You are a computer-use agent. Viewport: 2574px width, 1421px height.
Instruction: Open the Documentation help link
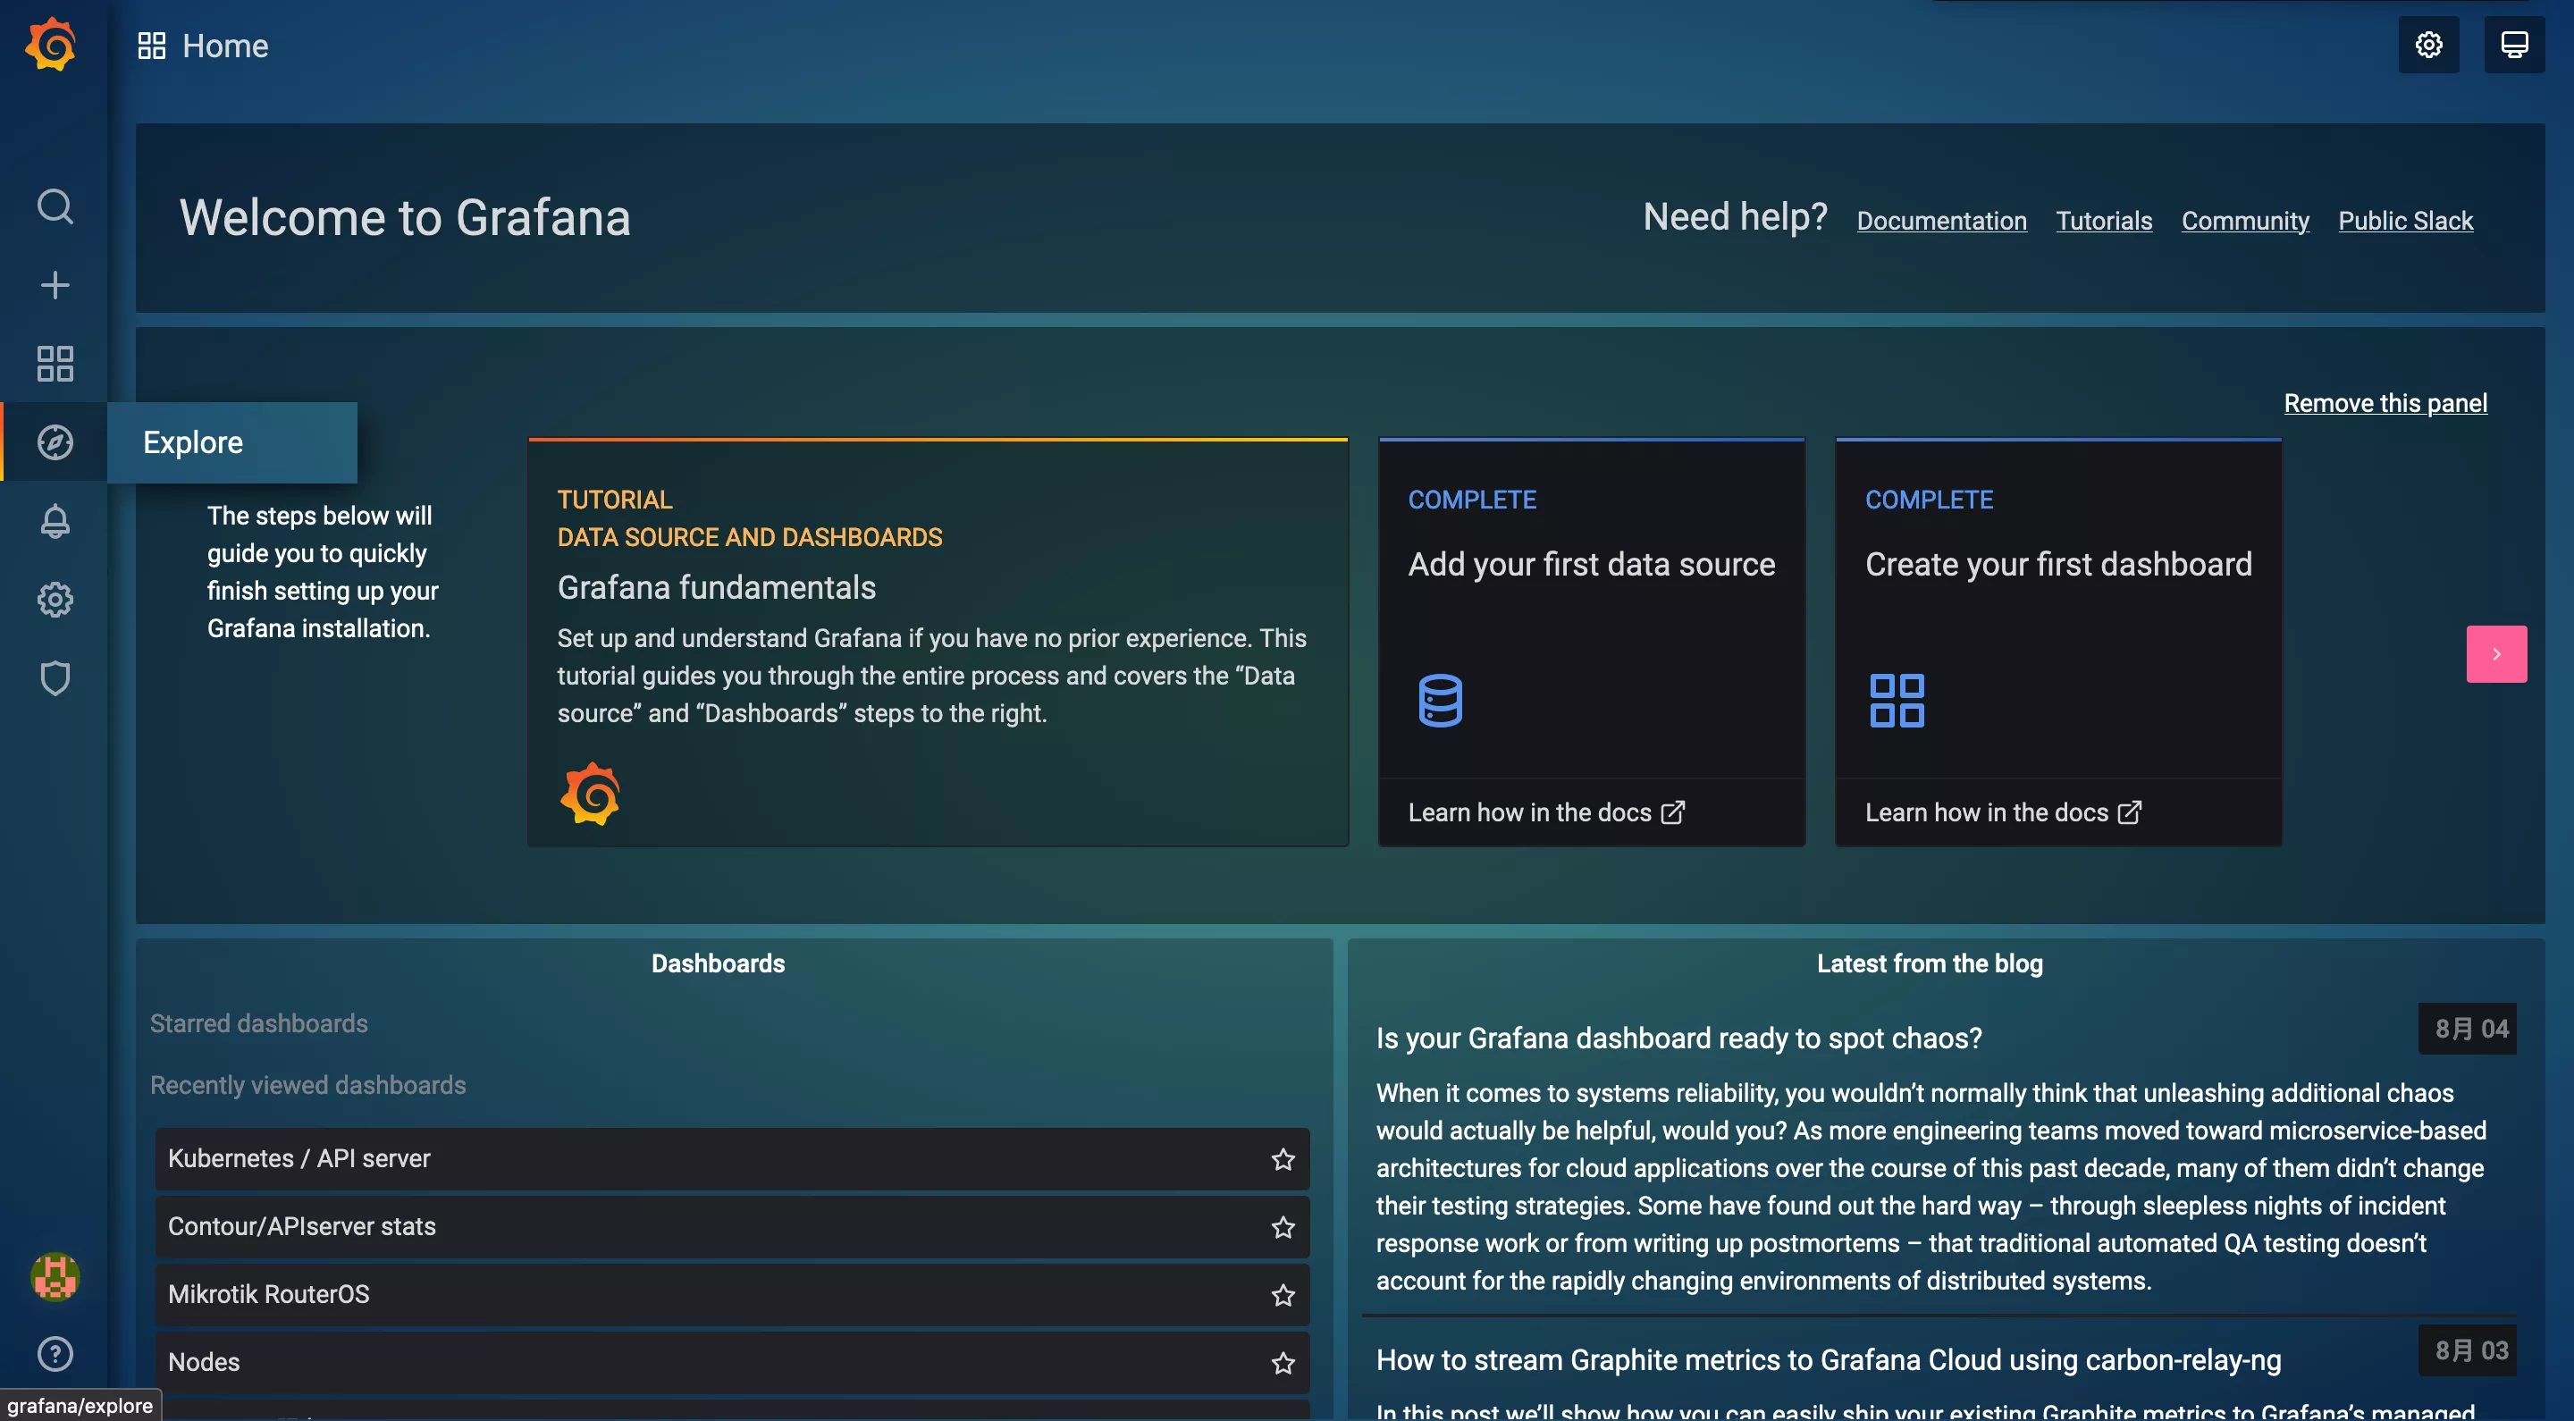(1940, 221)
